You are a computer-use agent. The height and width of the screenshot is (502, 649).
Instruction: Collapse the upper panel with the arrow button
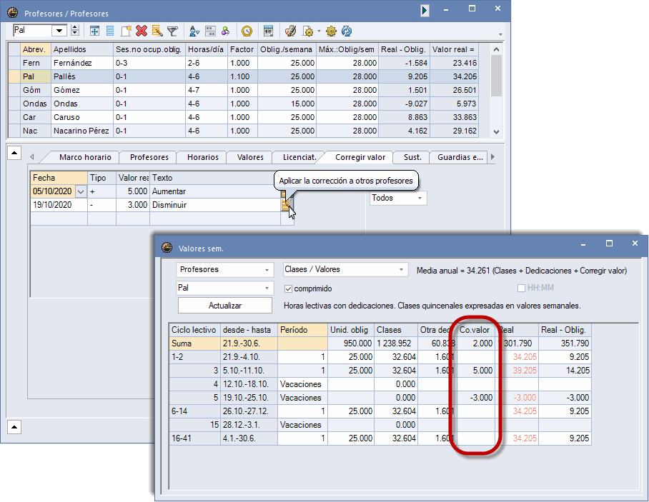coord(14,153)
